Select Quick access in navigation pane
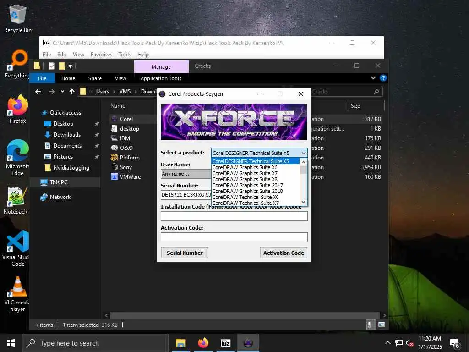469x352 pixels. [65, 113]
